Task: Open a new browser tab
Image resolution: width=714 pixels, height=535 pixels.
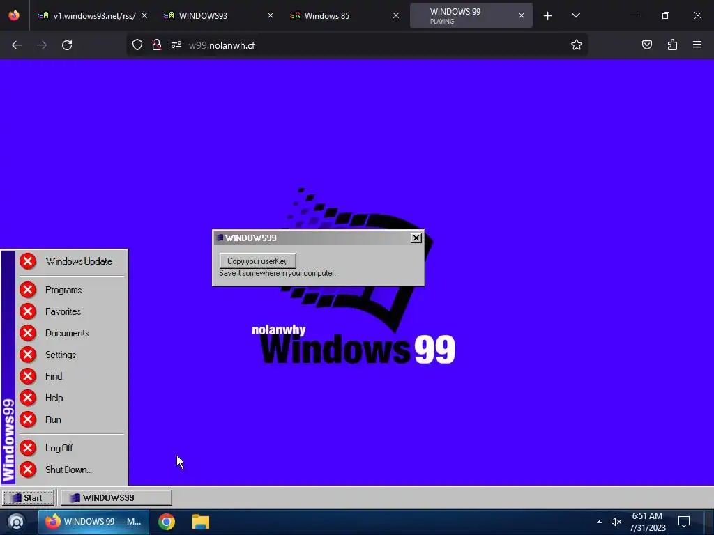Action: click(x=548, y=16)
